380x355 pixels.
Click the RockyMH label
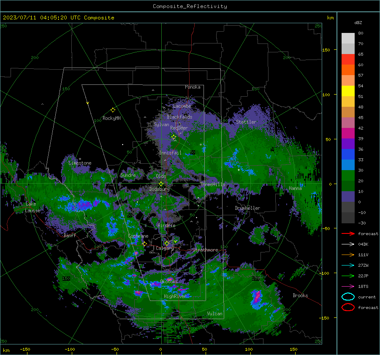111,118
